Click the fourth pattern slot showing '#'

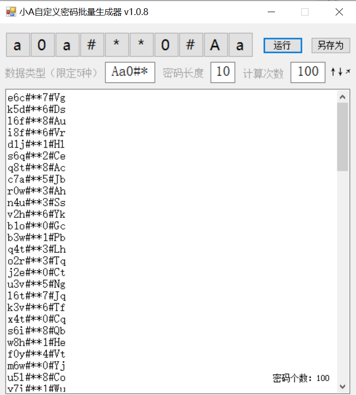pos(92,45)
